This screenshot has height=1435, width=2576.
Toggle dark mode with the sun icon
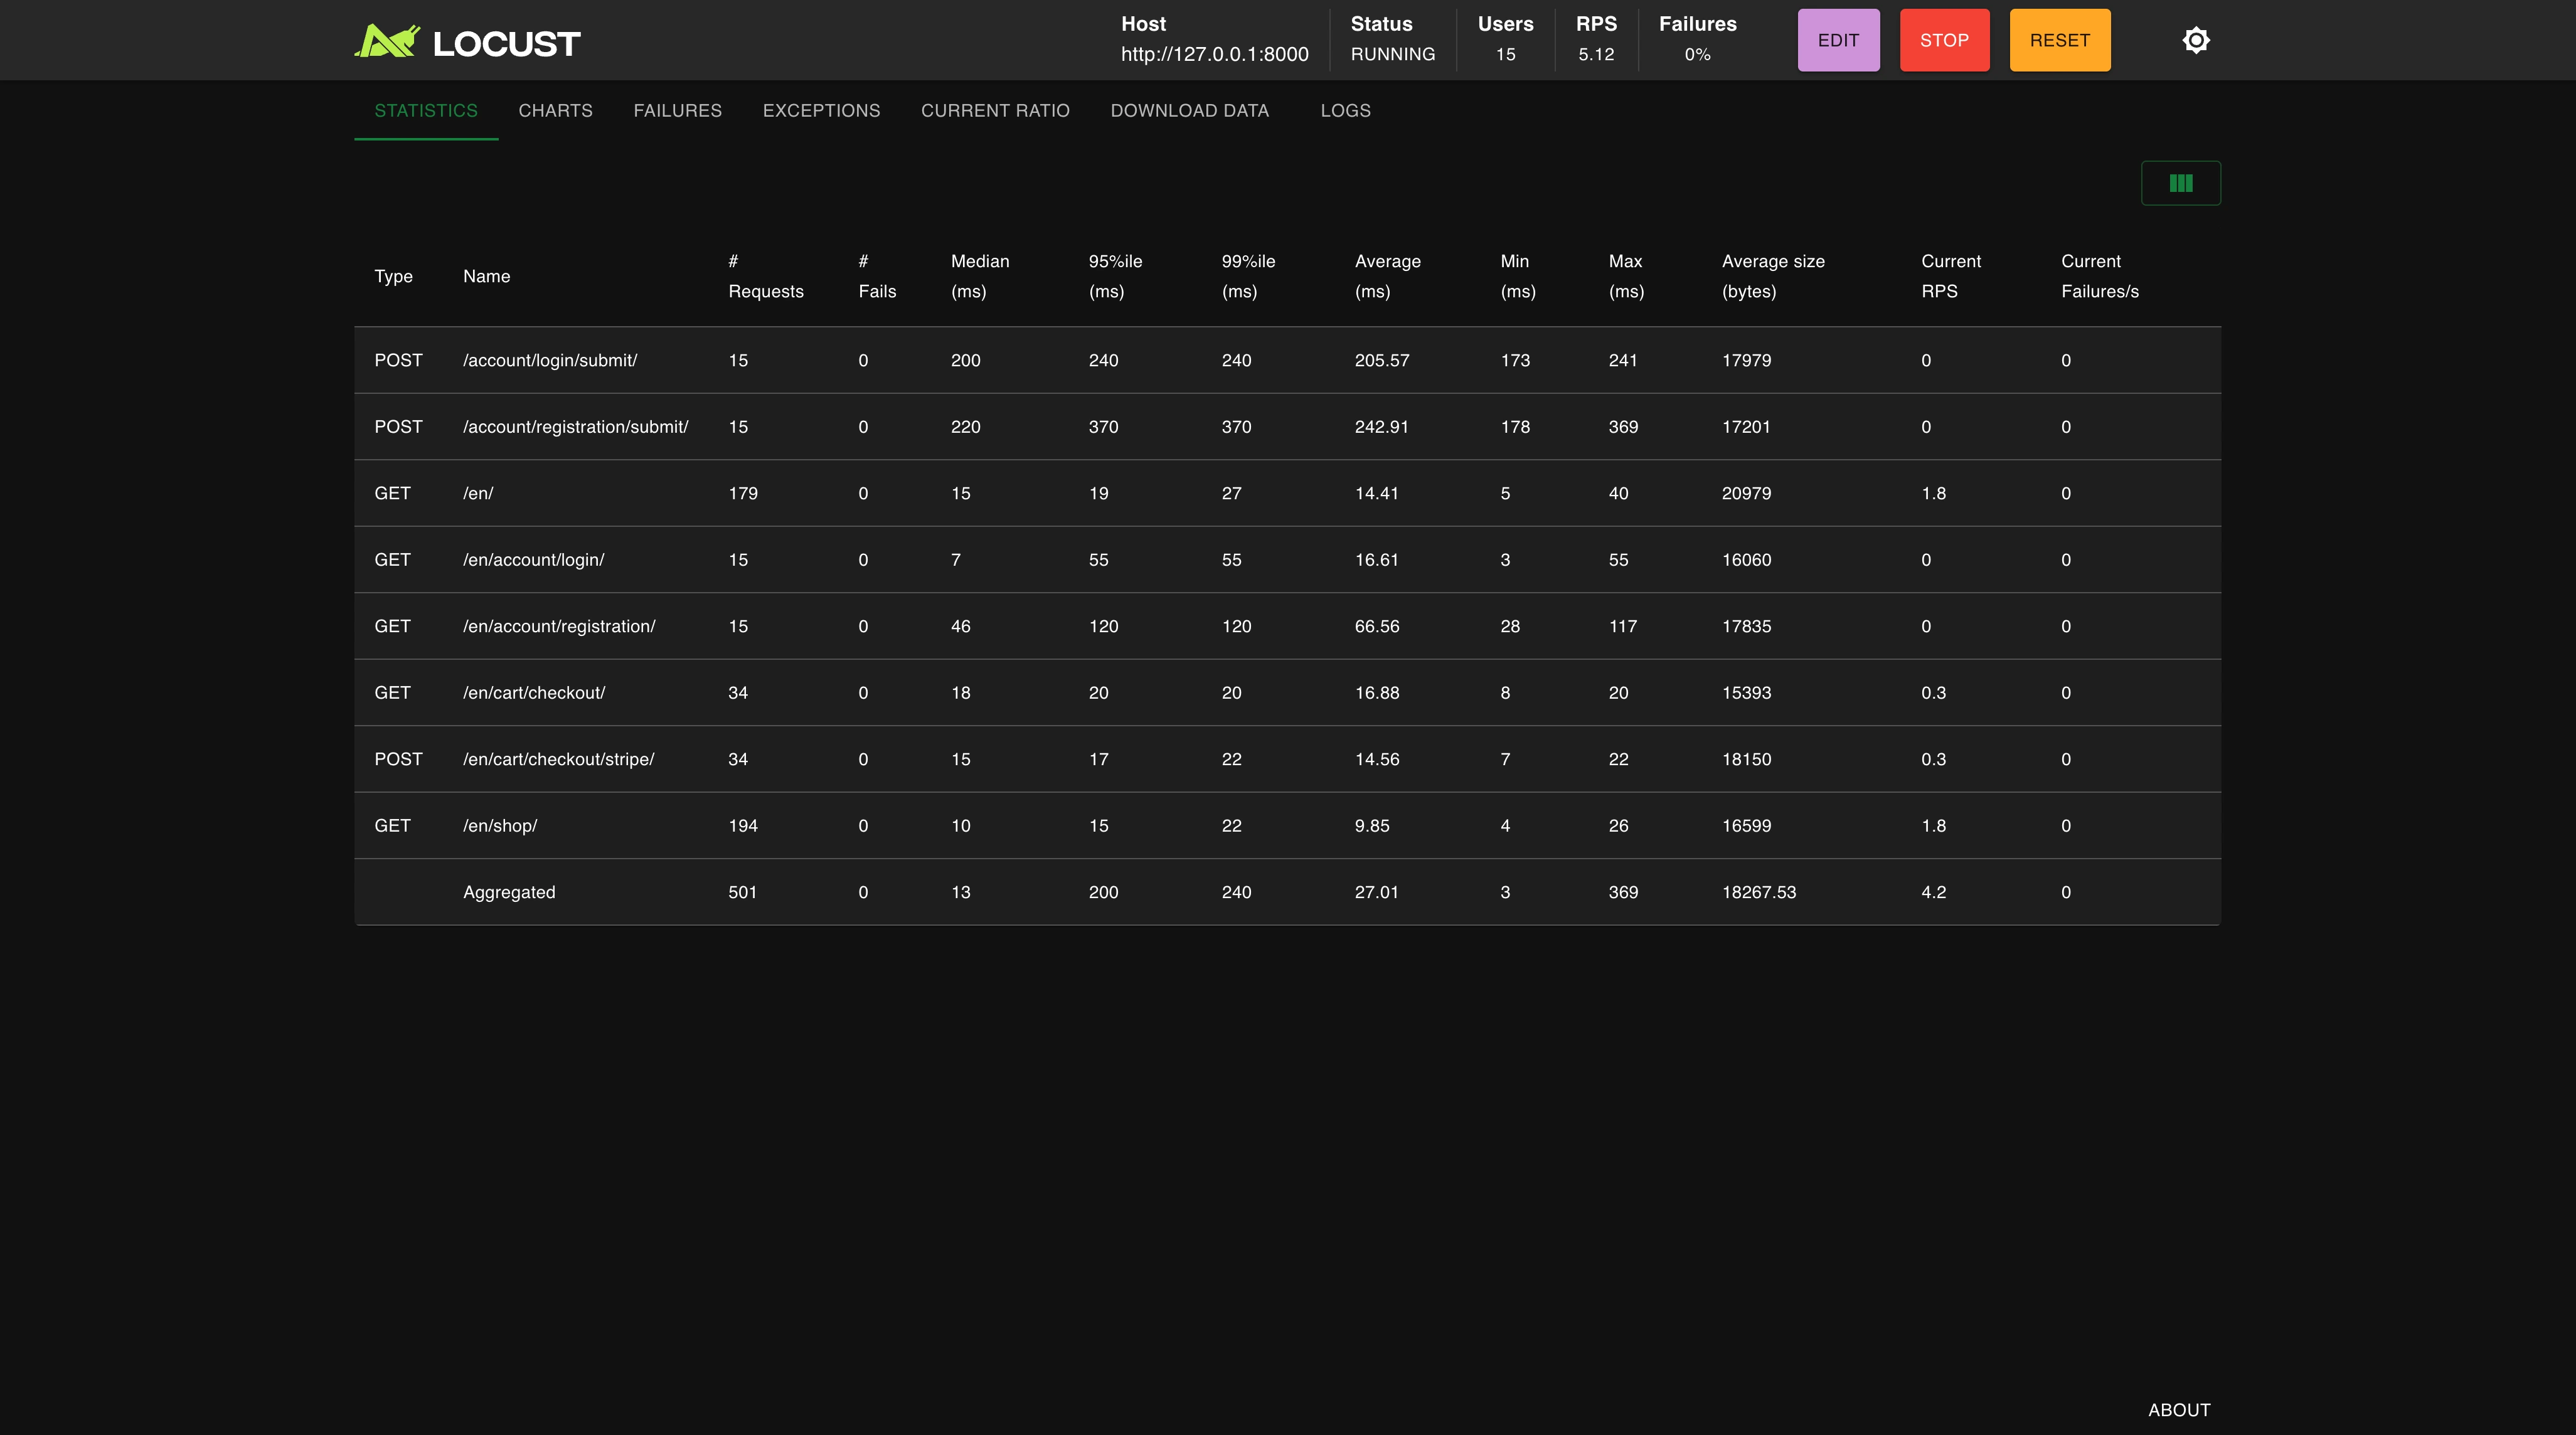[x=2195, y=40]
